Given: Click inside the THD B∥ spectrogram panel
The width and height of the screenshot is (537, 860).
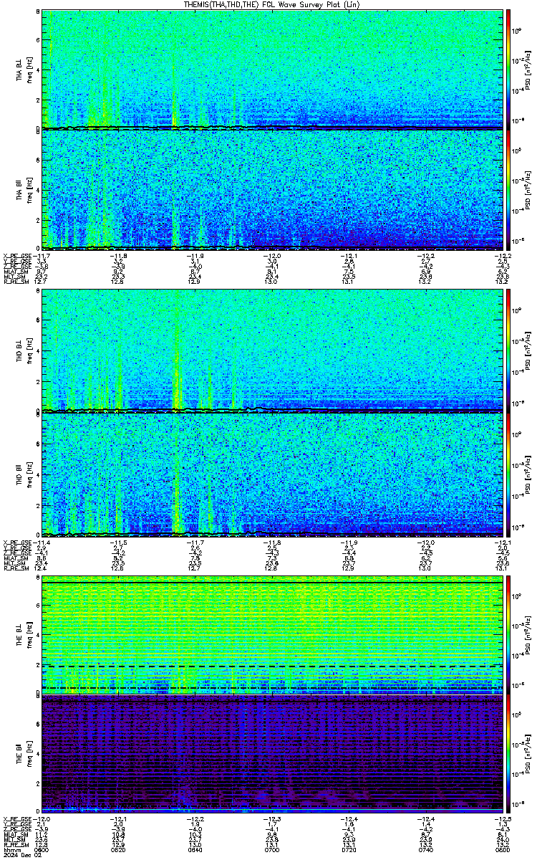Looking at the screenshot, I should pyautogui.click(x=272, y=475).
